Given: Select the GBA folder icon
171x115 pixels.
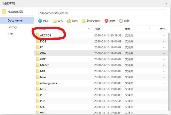Looking at the screenshot, I should [x=38, y=53].
